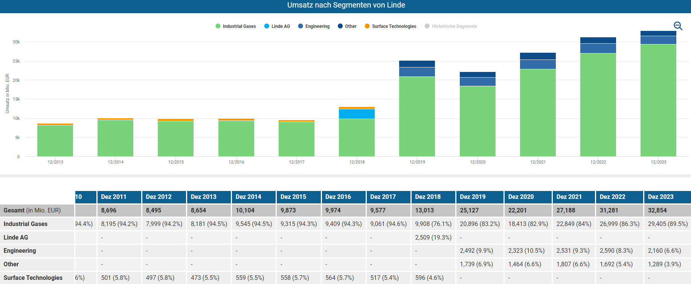The height and width of the screenshot is (284, 691).
Task: Click the Engineering row label
Action: click(20, 251)
